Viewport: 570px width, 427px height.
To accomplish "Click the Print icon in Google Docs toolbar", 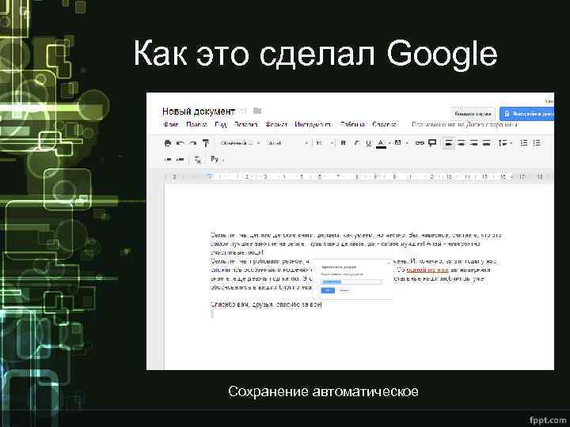I will point(168,143).
